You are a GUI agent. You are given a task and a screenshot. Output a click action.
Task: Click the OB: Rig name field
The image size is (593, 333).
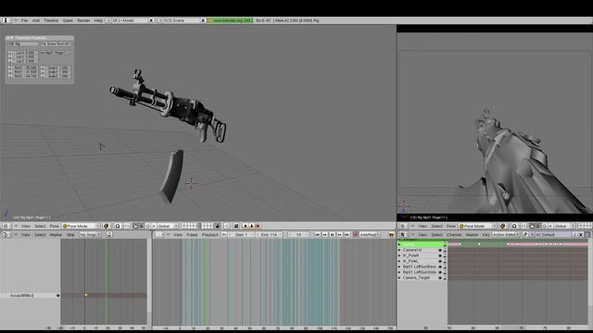point(22,43)
